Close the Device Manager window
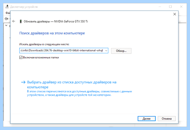The height and width of the screenshot is (130, 190). click(181, 7)
